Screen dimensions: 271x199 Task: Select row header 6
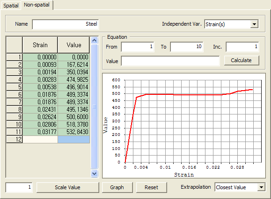tap(15, 94)
